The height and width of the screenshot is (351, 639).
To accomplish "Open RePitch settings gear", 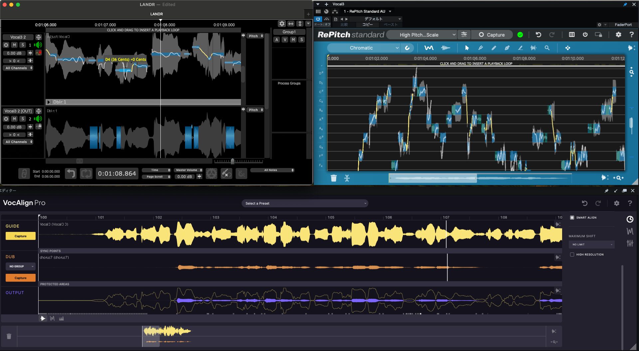I will (618, 35).
